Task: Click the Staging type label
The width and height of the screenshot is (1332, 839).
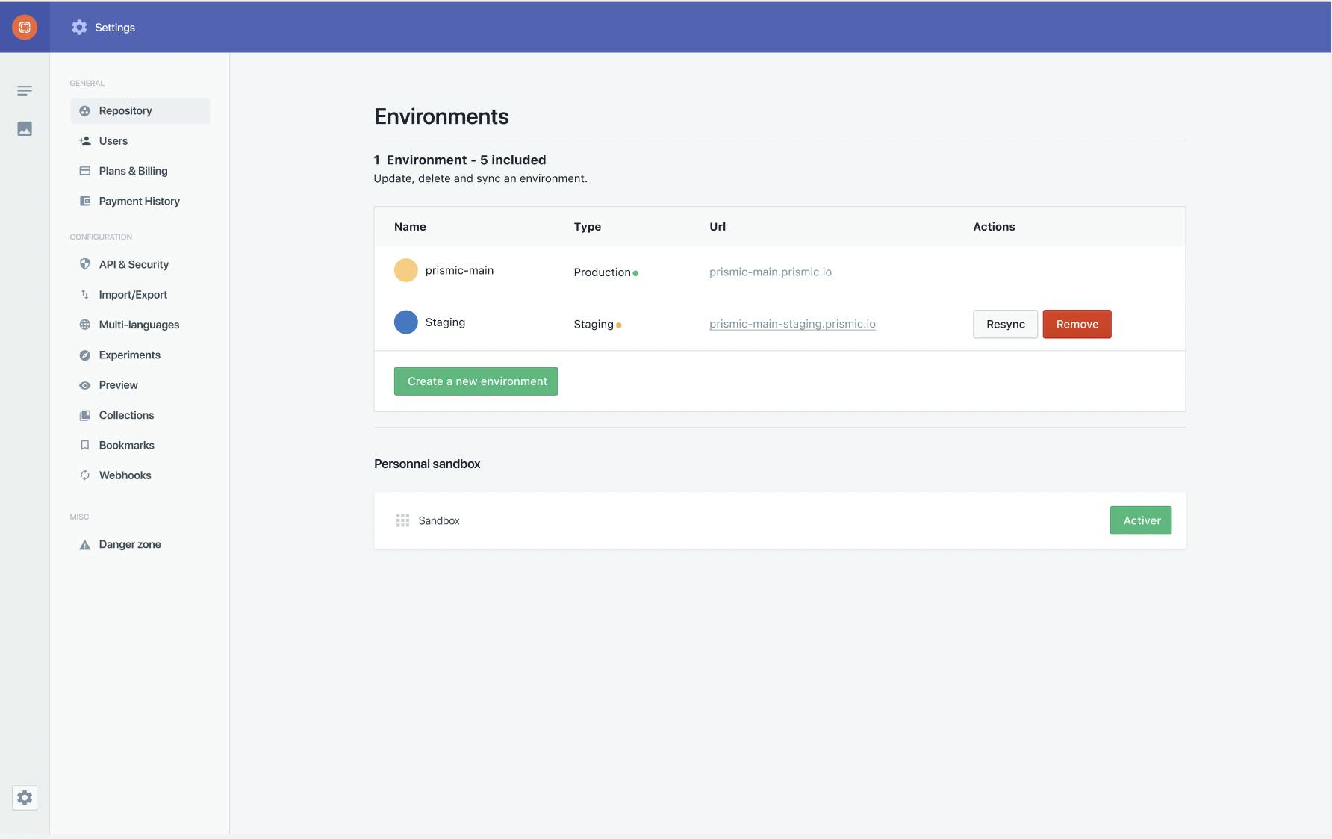Action: pos(594,325)
